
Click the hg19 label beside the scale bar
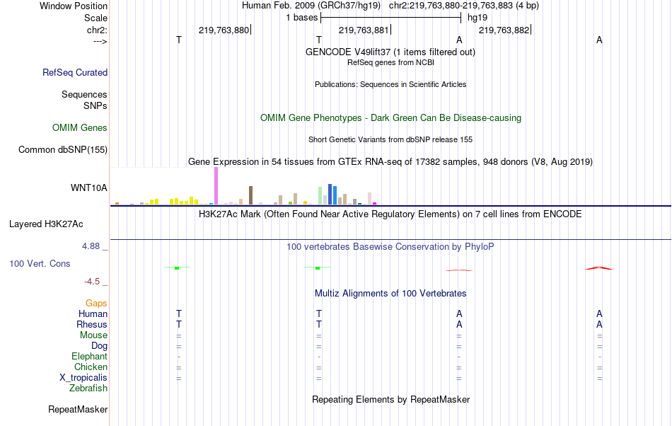[x=477, y=18]
